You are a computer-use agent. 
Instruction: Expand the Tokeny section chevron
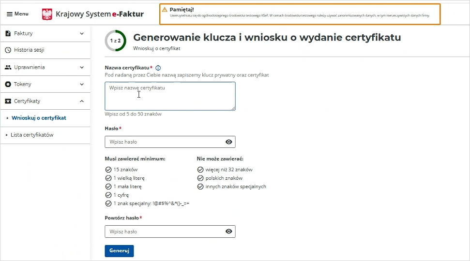[x=82, y=84]
